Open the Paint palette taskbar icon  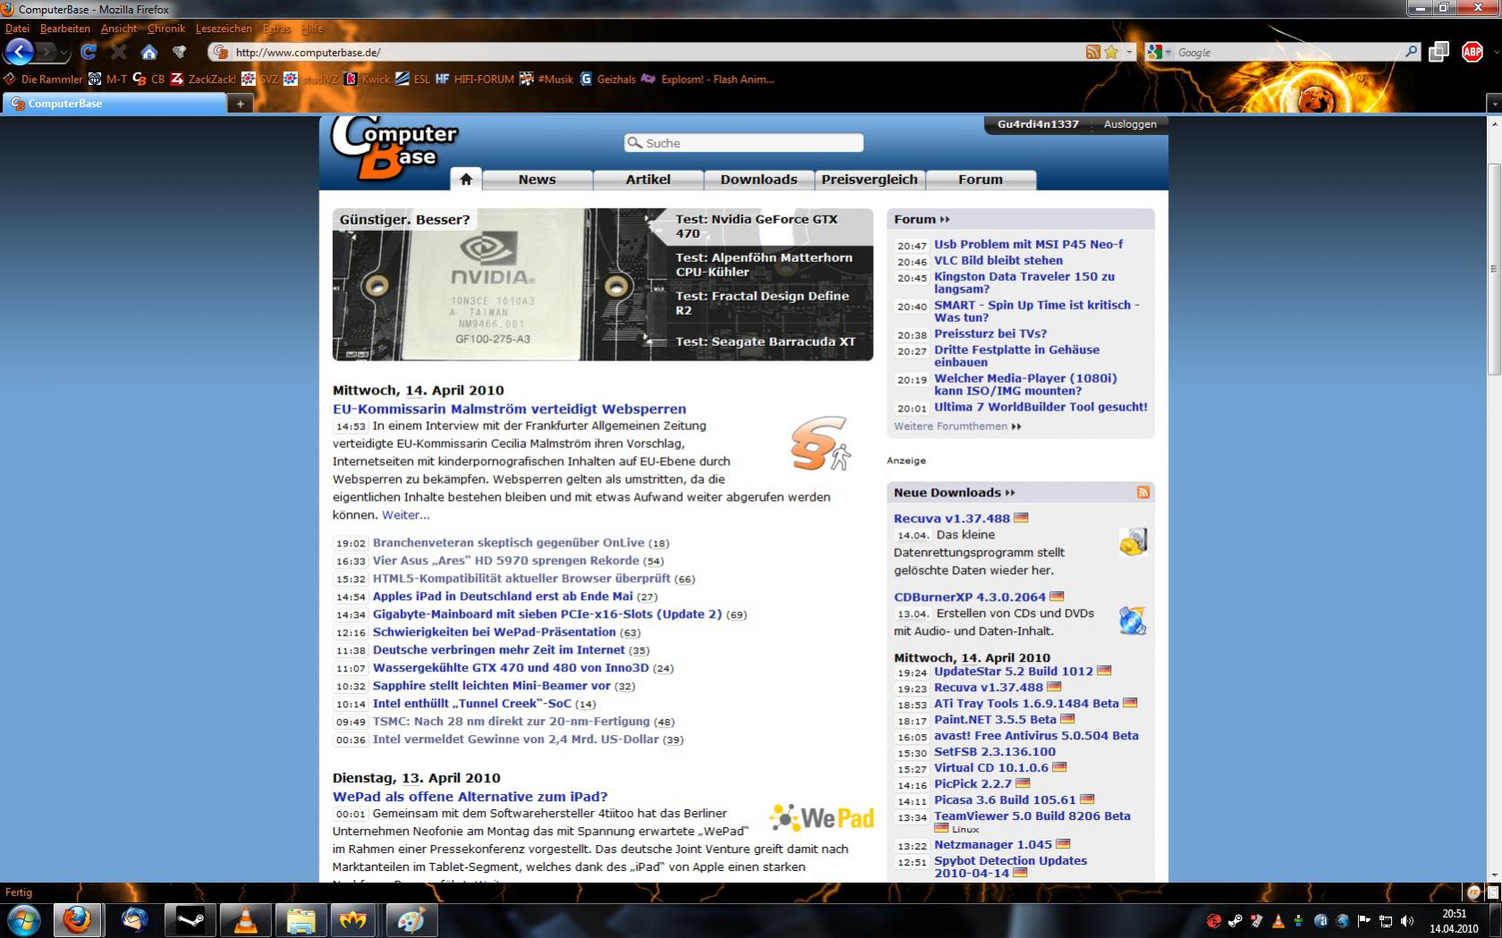410,919
